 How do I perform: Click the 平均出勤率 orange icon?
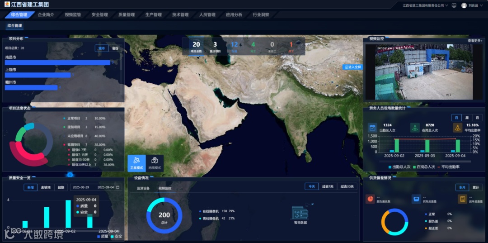click(x=457, y=128)
